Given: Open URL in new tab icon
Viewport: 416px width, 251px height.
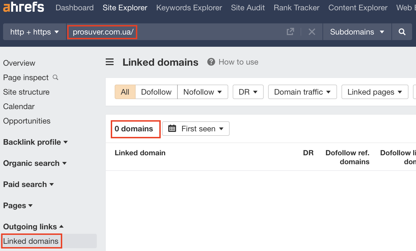Looking at the screenshot, I should (290, 32).
